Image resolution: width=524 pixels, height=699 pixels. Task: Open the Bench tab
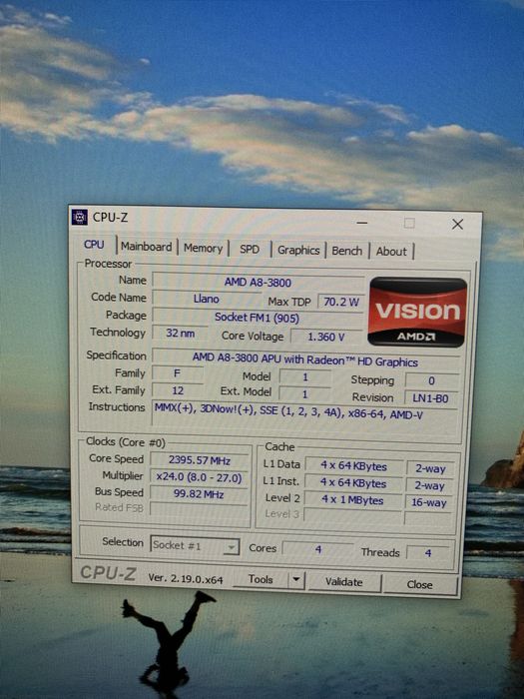click(347, 251)
